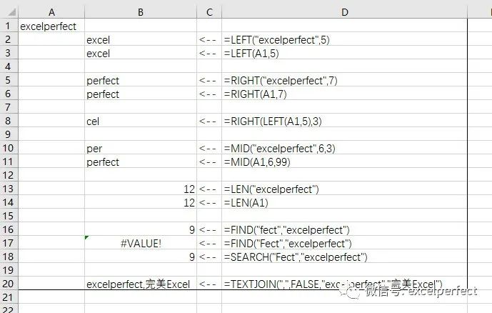Select row 20 header
Image resolution: width=492 pixels, height=313 pixels.
pyautogui.click(x=9, y=284)
